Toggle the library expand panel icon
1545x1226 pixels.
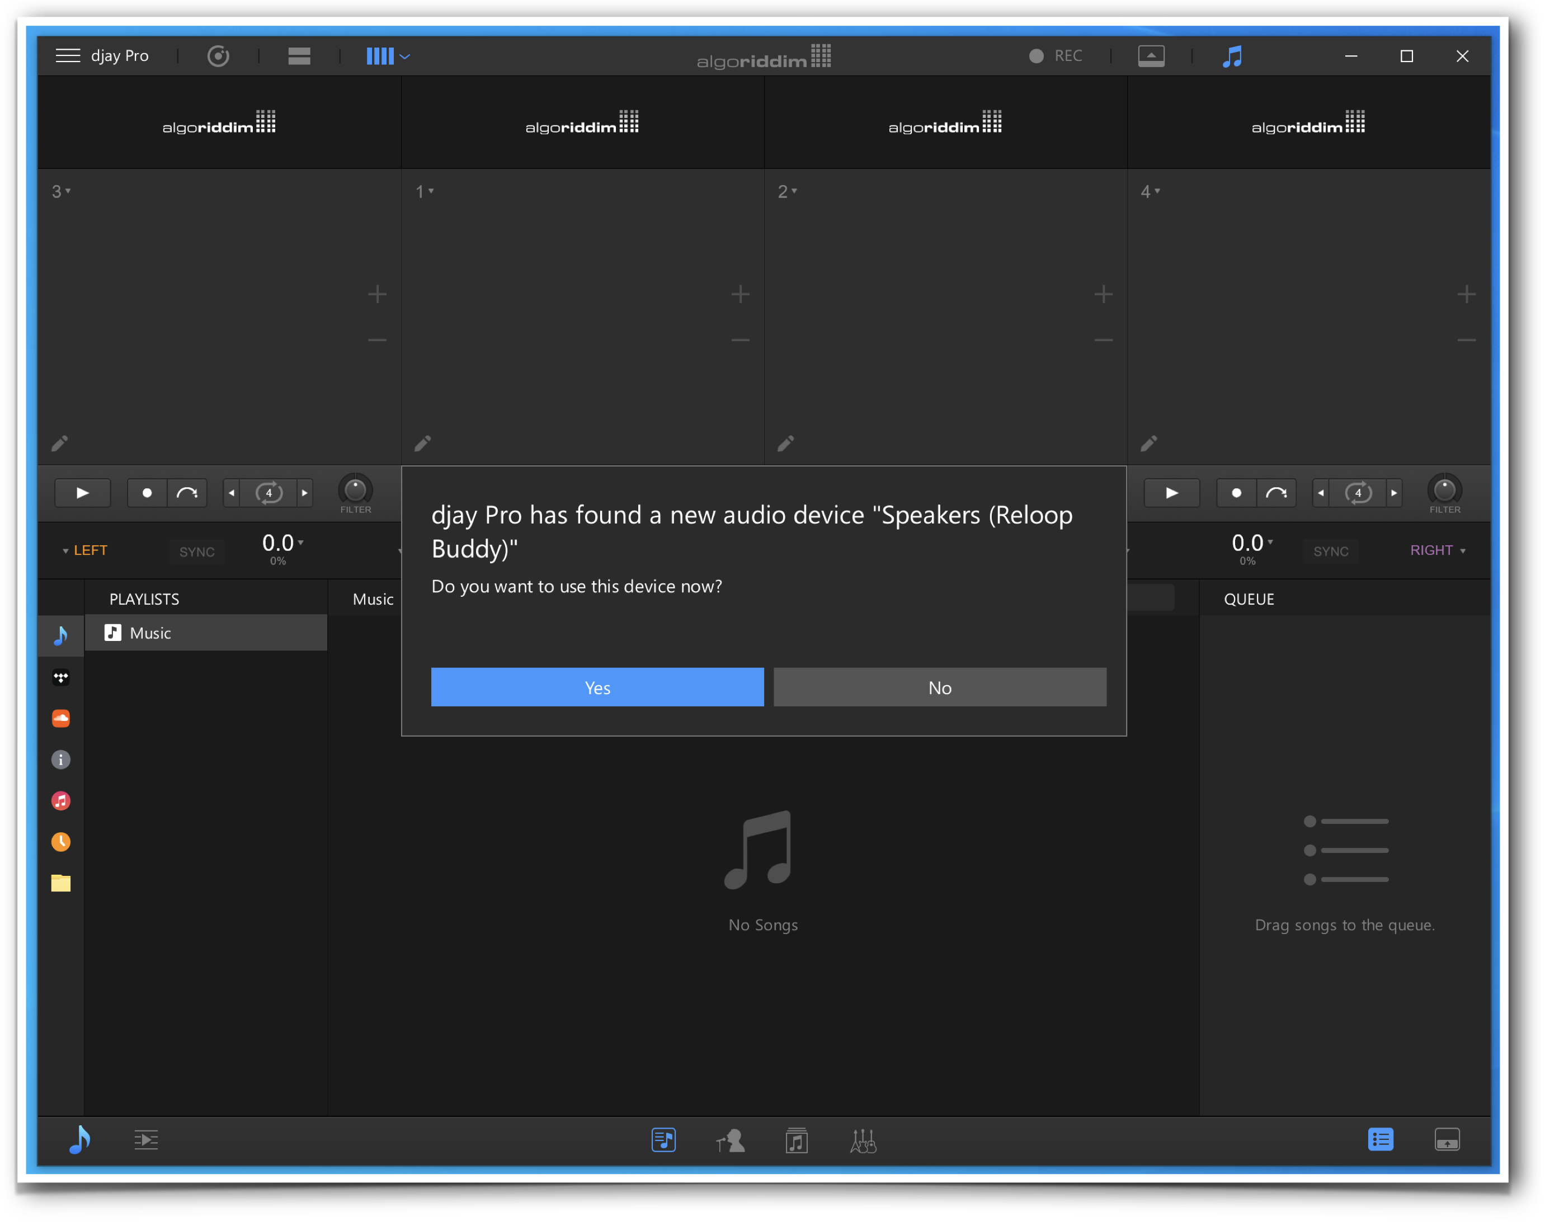[1447, 1139]
